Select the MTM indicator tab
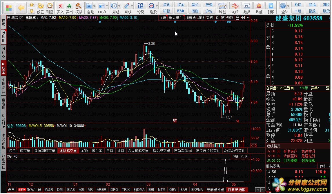The width and height of the screenshot is (332, 194). coord(162,190)
